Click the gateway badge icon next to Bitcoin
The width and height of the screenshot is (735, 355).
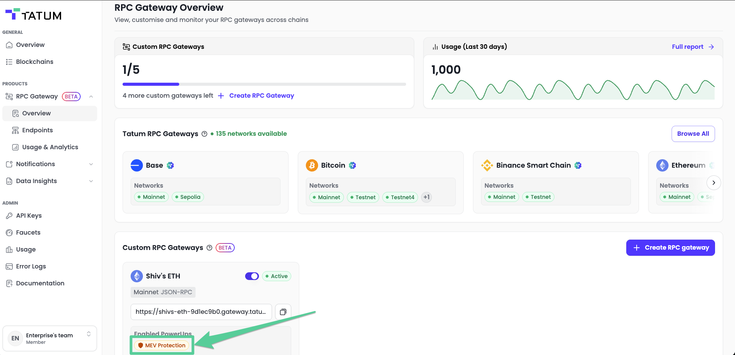(x=352, y=165)
